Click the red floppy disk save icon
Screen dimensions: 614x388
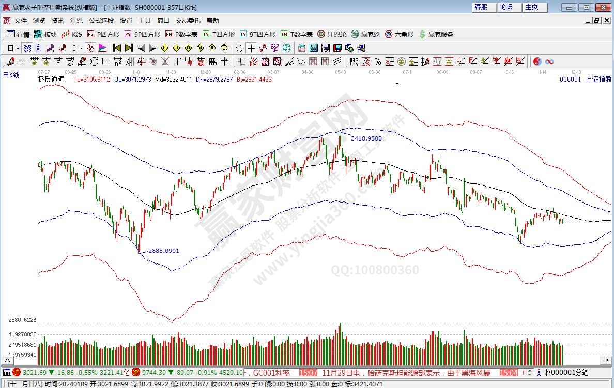pyautogui.click(x=337, y=48)
